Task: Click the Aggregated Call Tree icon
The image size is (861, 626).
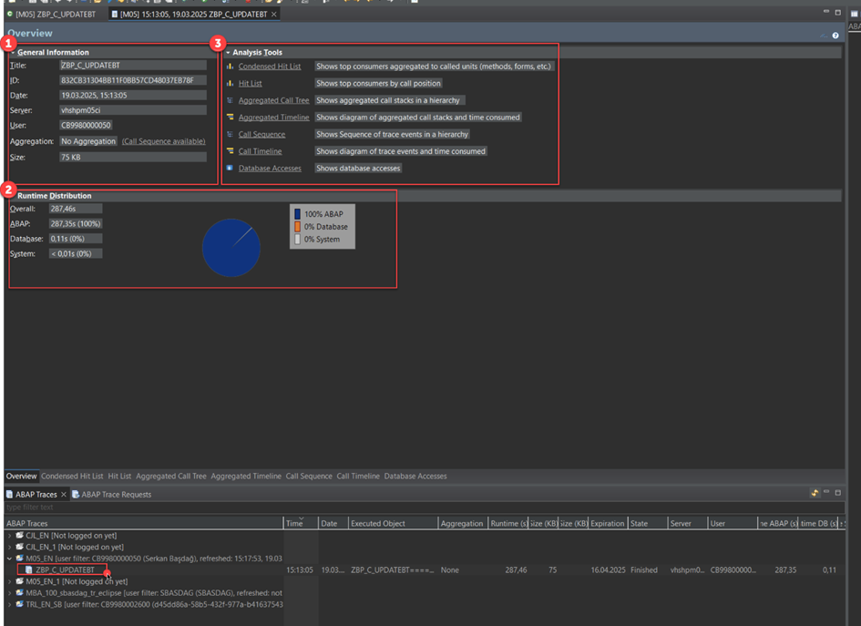Action: (230, 100)
